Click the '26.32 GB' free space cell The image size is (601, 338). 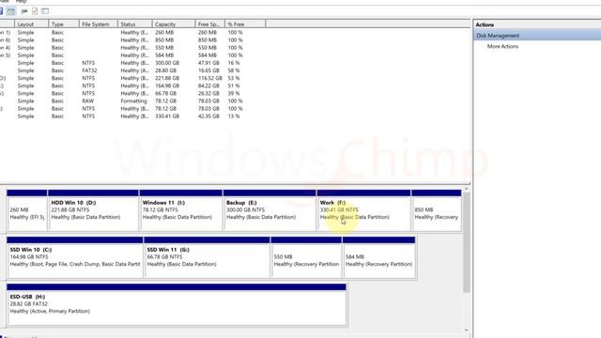click(208, 94)
